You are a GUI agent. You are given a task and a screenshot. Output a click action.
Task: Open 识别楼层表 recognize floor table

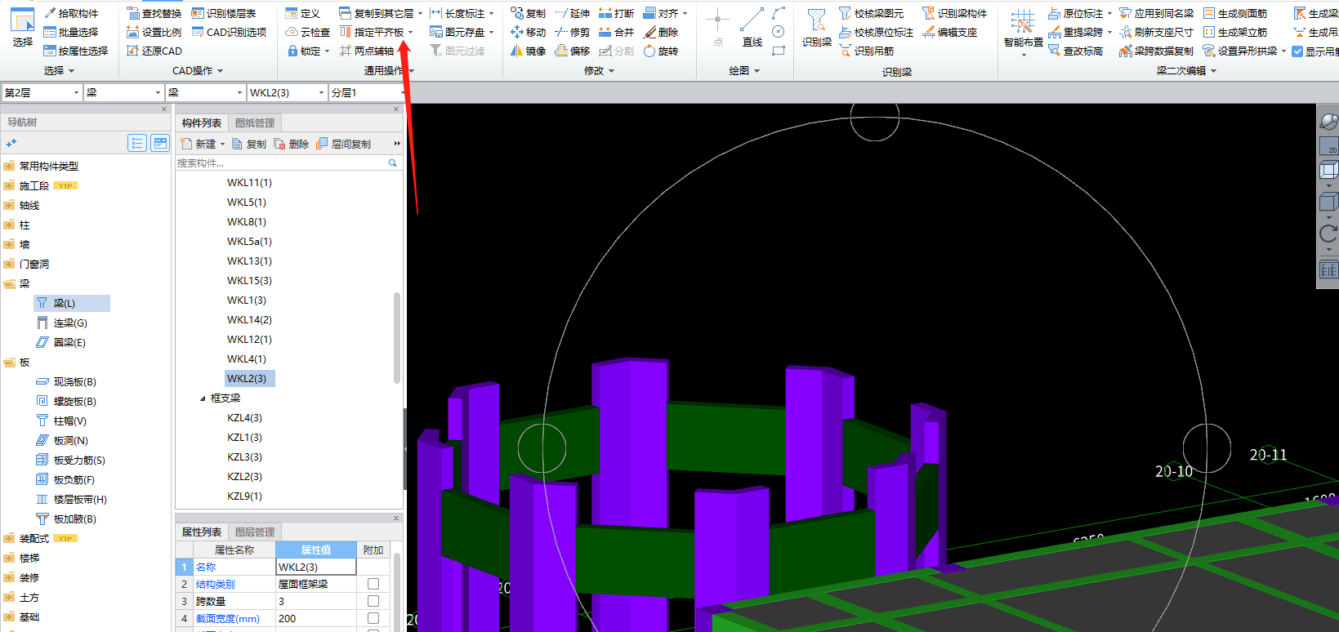pyautogui.click(x=223, y=13)
